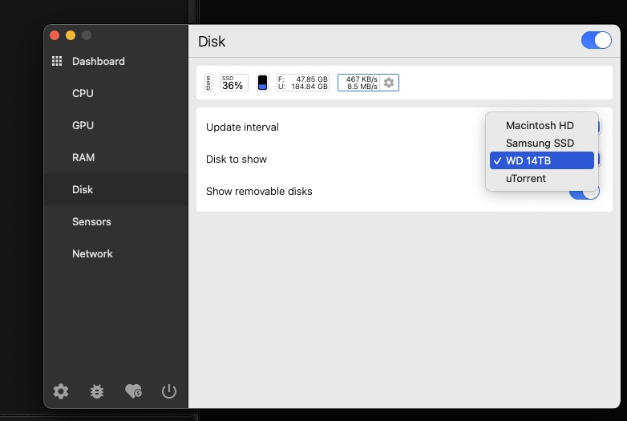
Task: Select the SSD 36% mini widget
Action: [x=234, y=83]
